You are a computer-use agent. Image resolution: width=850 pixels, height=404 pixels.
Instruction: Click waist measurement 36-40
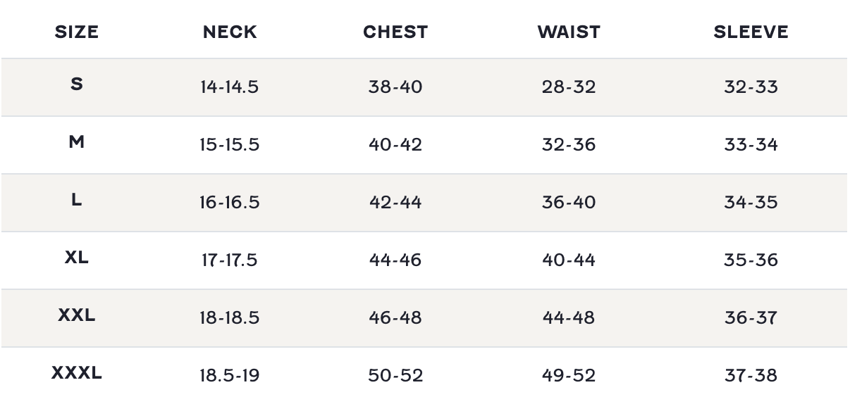[569, 202]
